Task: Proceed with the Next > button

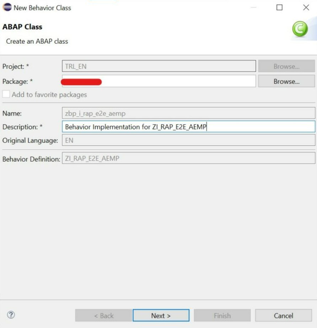Action: tap(161, 316)
